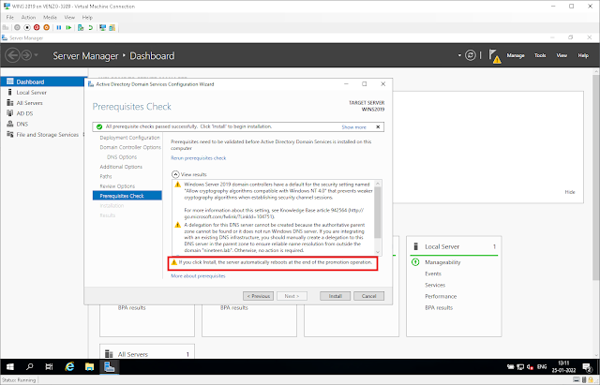Go to Additional Options step
600x385 pixels.
[121, 167]
